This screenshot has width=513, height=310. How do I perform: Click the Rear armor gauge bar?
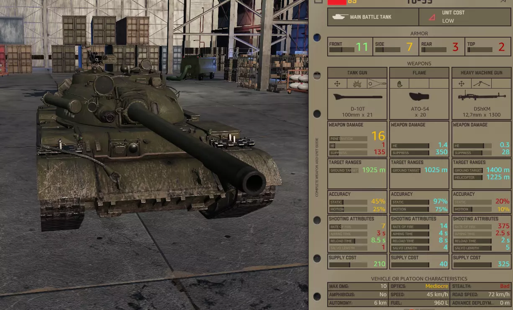pos(433,50)
